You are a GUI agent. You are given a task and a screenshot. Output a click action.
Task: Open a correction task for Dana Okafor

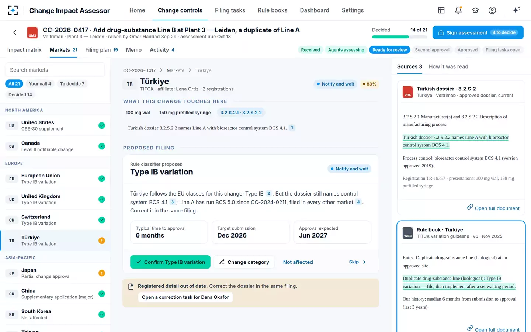tap(185, 297)
